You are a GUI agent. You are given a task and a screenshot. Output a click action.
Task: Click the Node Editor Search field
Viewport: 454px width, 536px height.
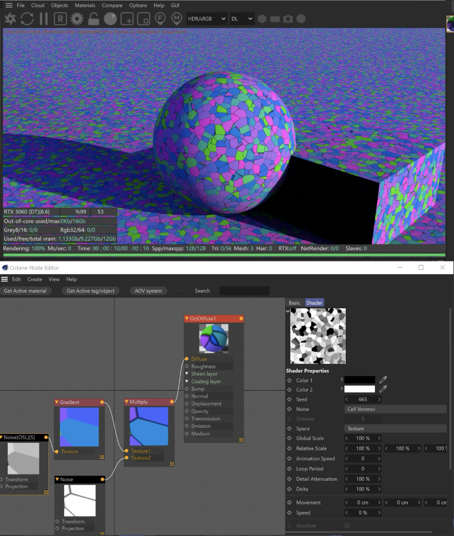pos(244,291)
